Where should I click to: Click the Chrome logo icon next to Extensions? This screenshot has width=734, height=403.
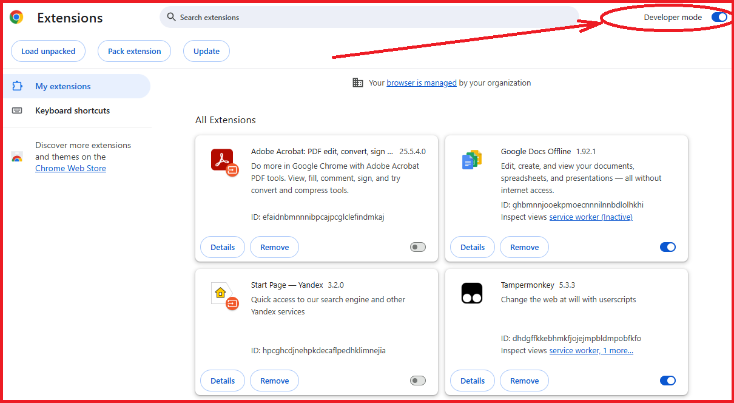click(x=16, y=17)
